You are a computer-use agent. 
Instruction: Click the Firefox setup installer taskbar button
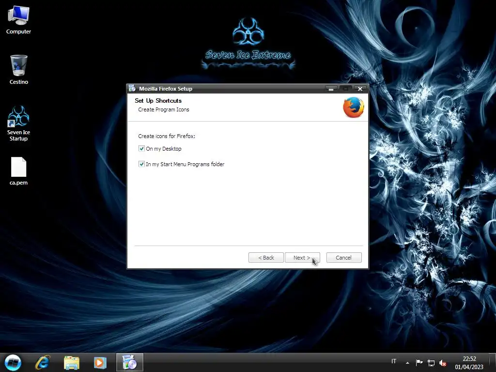[130, 362]
